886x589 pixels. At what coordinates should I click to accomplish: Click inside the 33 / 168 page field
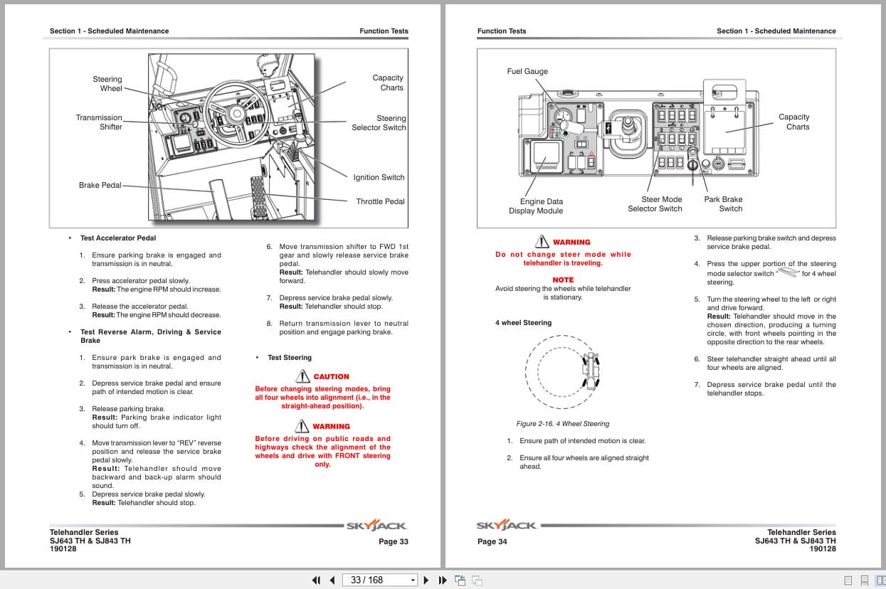click(x=370, y=580)
